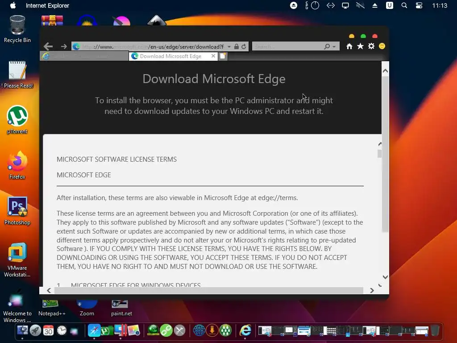Open Launchpad rocket icon in the dock
The image size is (457, 343).
coord(35,330)
